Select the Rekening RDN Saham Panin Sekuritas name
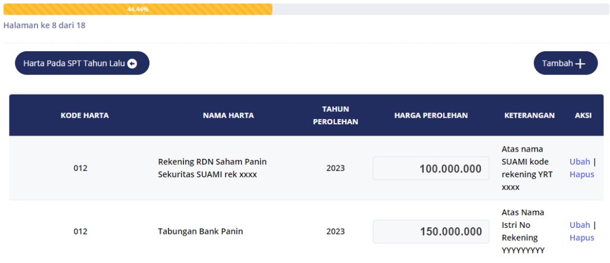610x263 pixels. 212,168
